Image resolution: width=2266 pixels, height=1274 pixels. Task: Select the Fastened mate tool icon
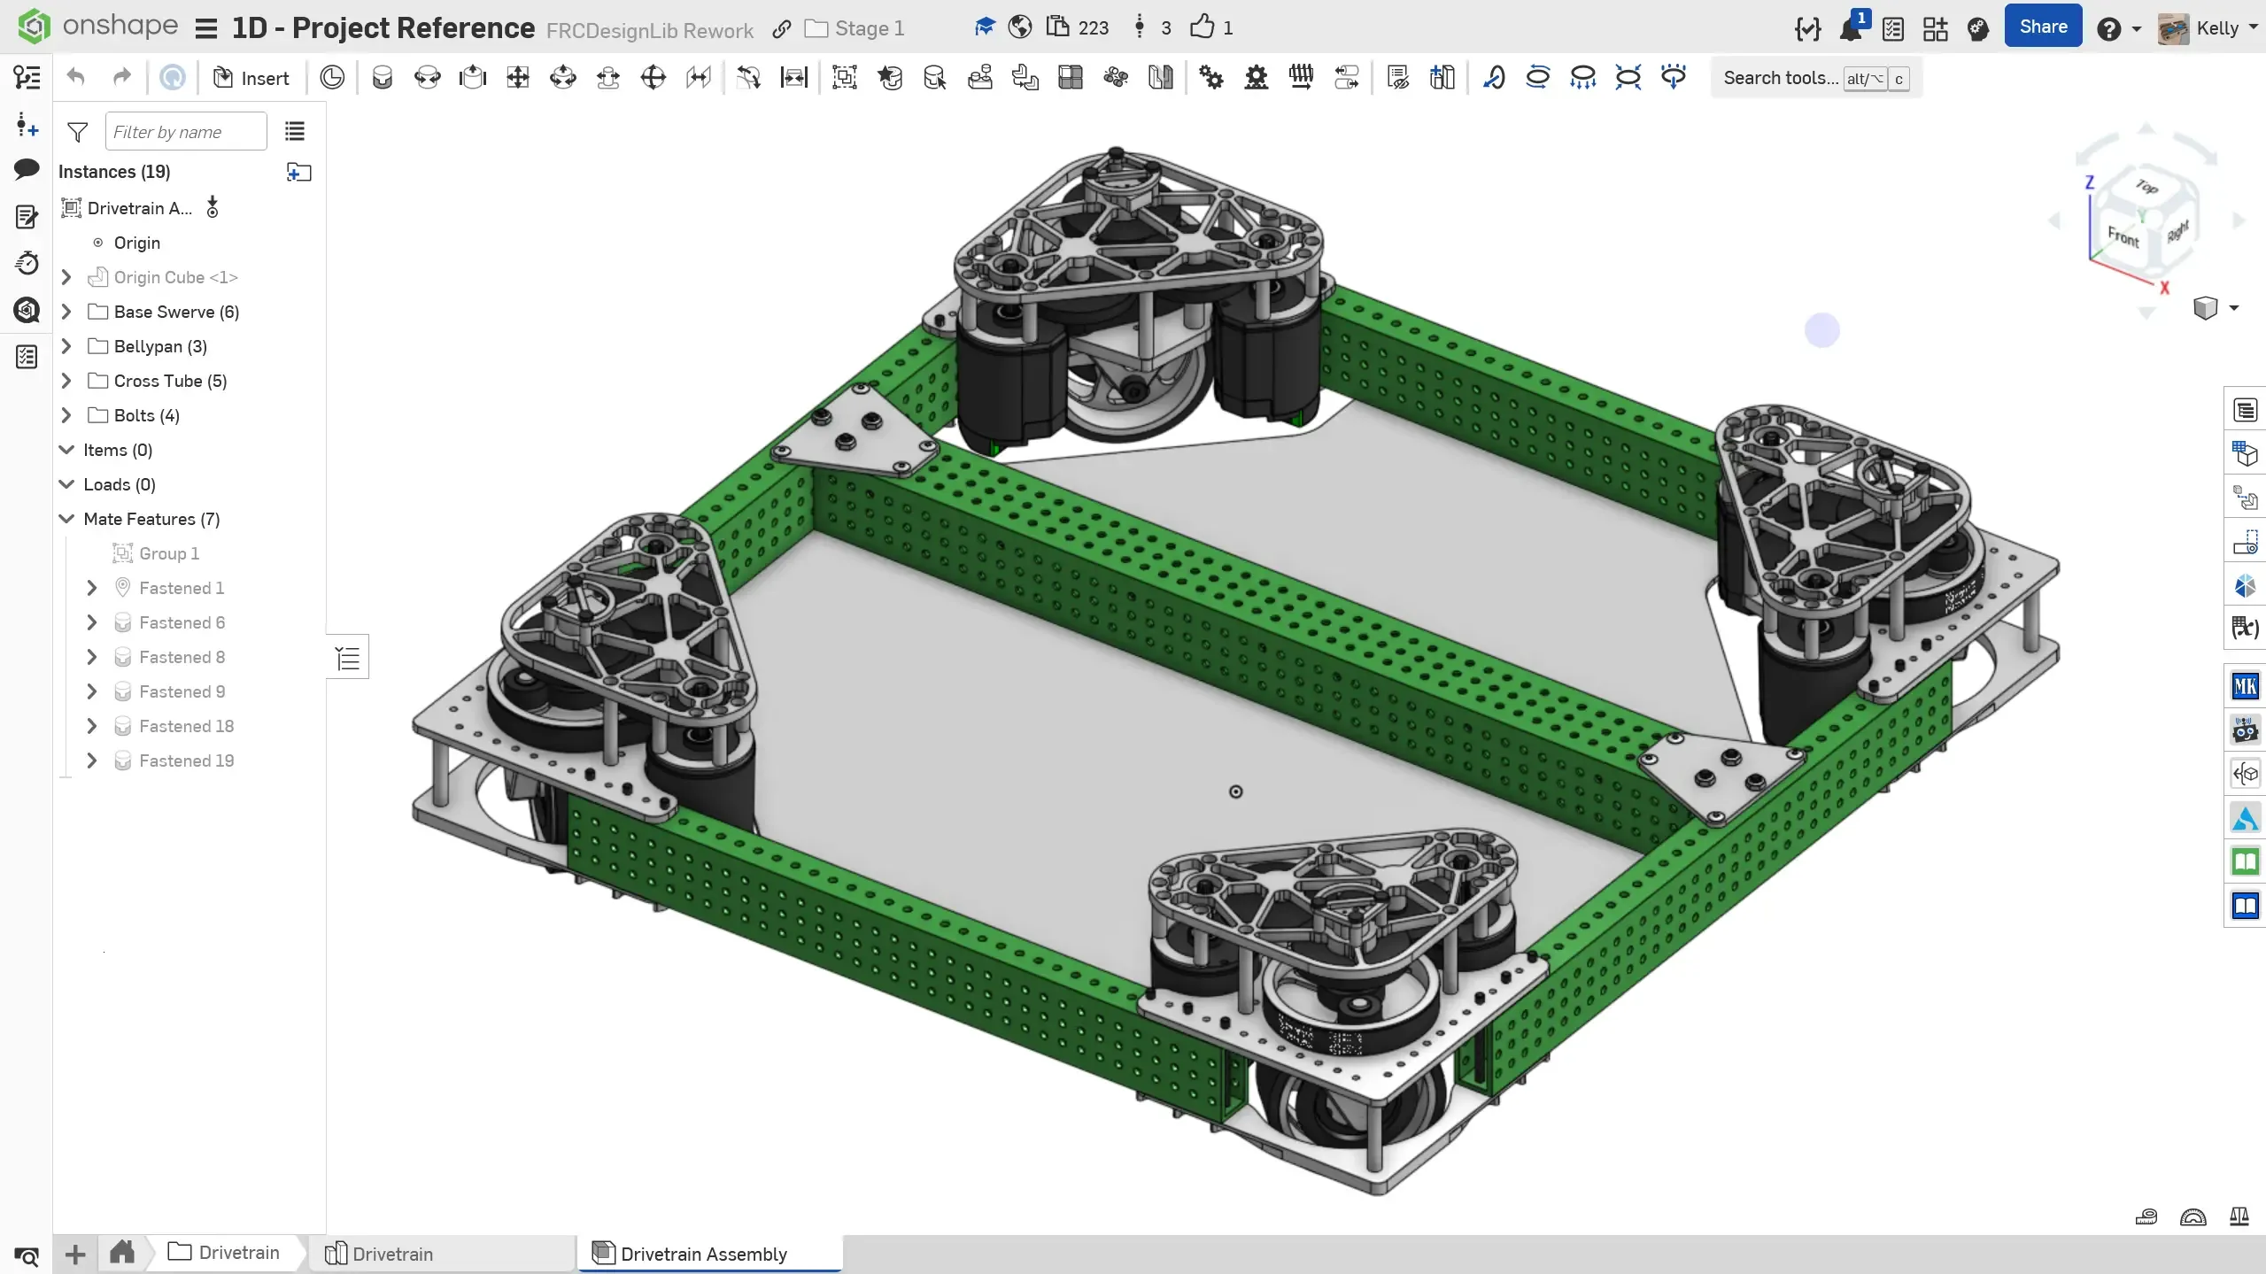[x=382, y=78]
